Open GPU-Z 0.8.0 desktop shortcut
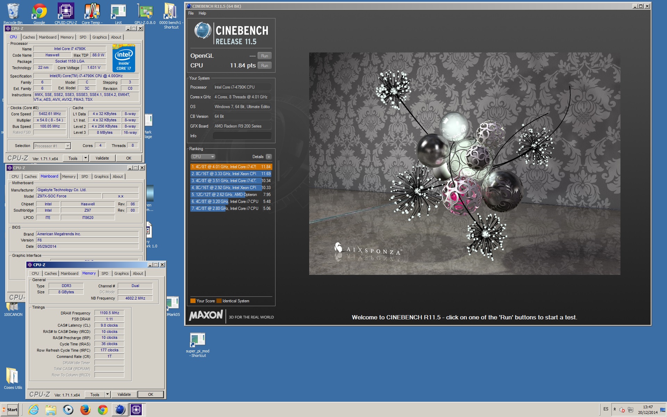This screenshot has height=417, width=667. pos(145,13)
